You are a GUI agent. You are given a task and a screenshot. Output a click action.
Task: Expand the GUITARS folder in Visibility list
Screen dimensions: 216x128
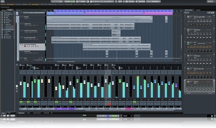[4, 19]
